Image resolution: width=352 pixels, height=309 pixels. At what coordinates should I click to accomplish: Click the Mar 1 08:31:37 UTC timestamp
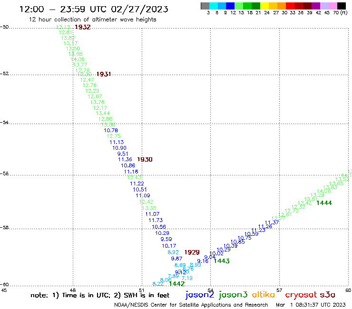[311, 305]
